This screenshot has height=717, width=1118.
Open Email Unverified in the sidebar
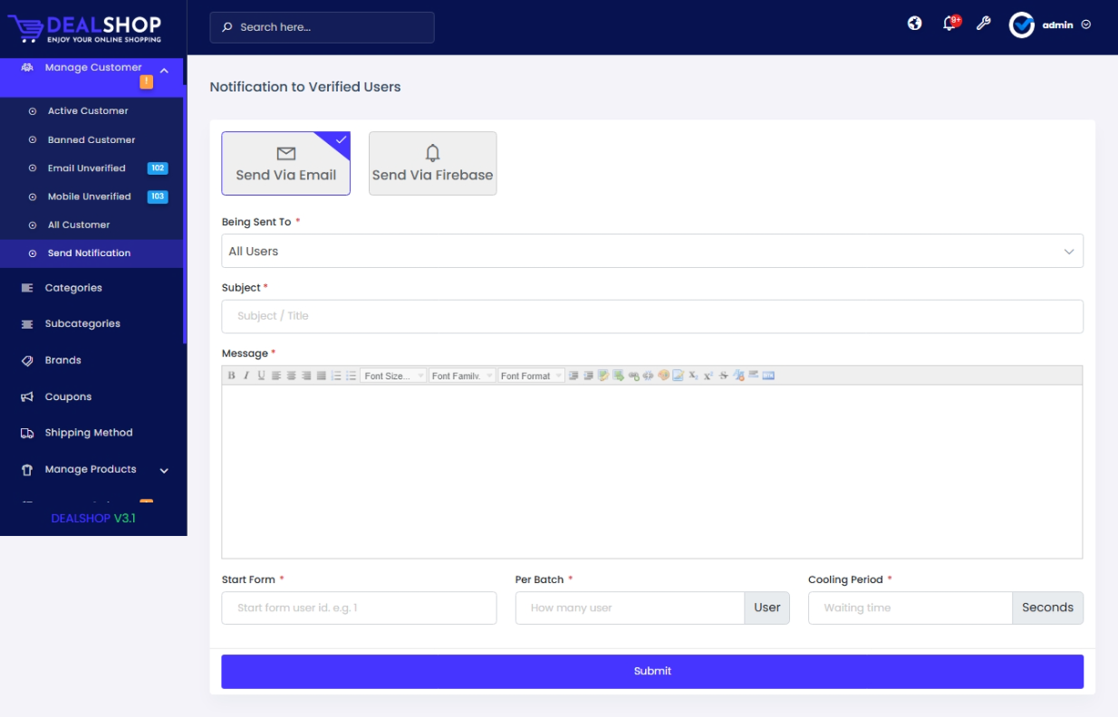(87, 168)
